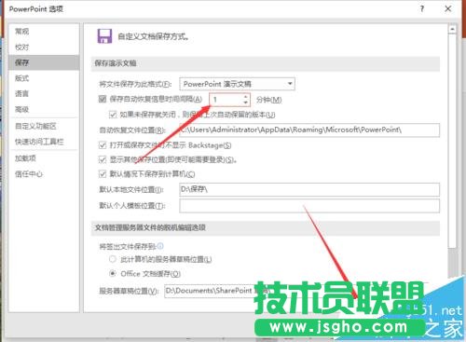Increase AutoRecover minutes with up arrow
The height and width of the screenshot is (342, 466).
[x=245, y=97]
